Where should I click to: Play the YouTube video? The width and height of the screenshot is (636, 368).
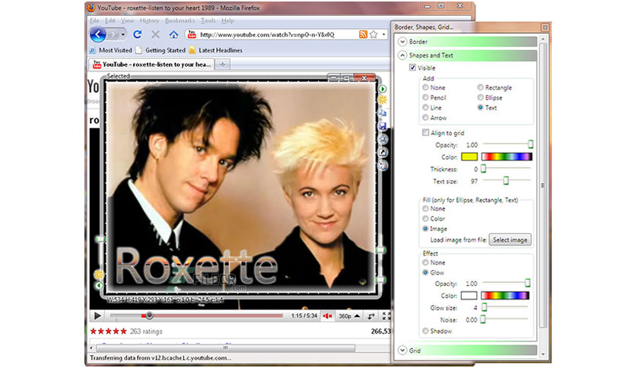click(97, 316)
